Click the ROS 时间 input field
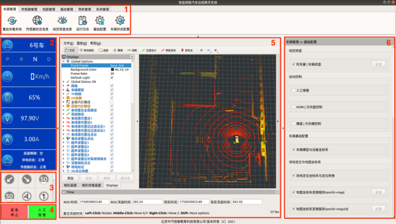 (x=94, y=202)
